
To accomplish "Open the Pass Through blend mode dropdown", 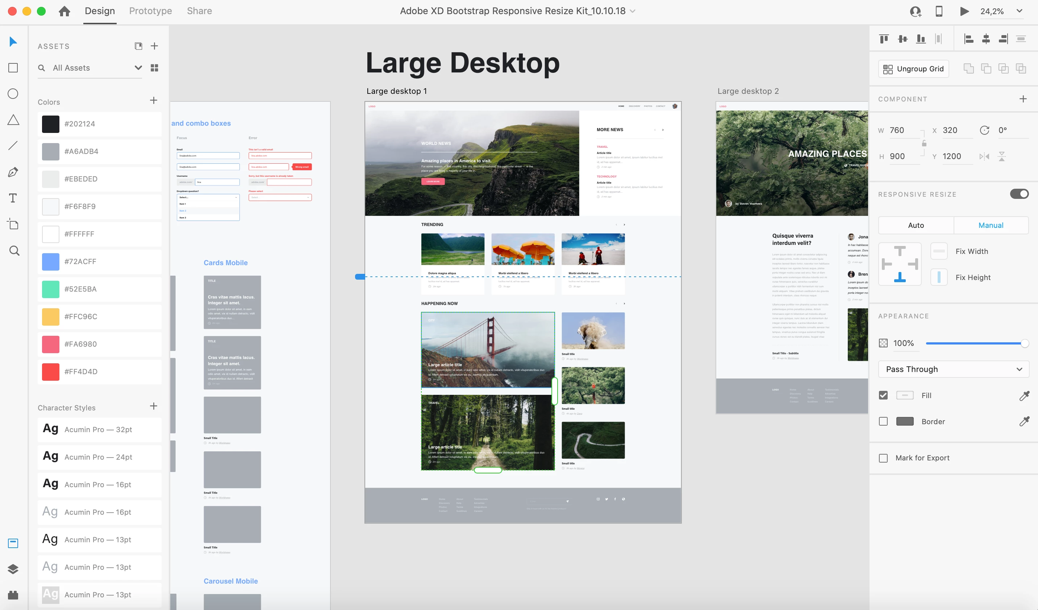I will [x=954, y=369].
